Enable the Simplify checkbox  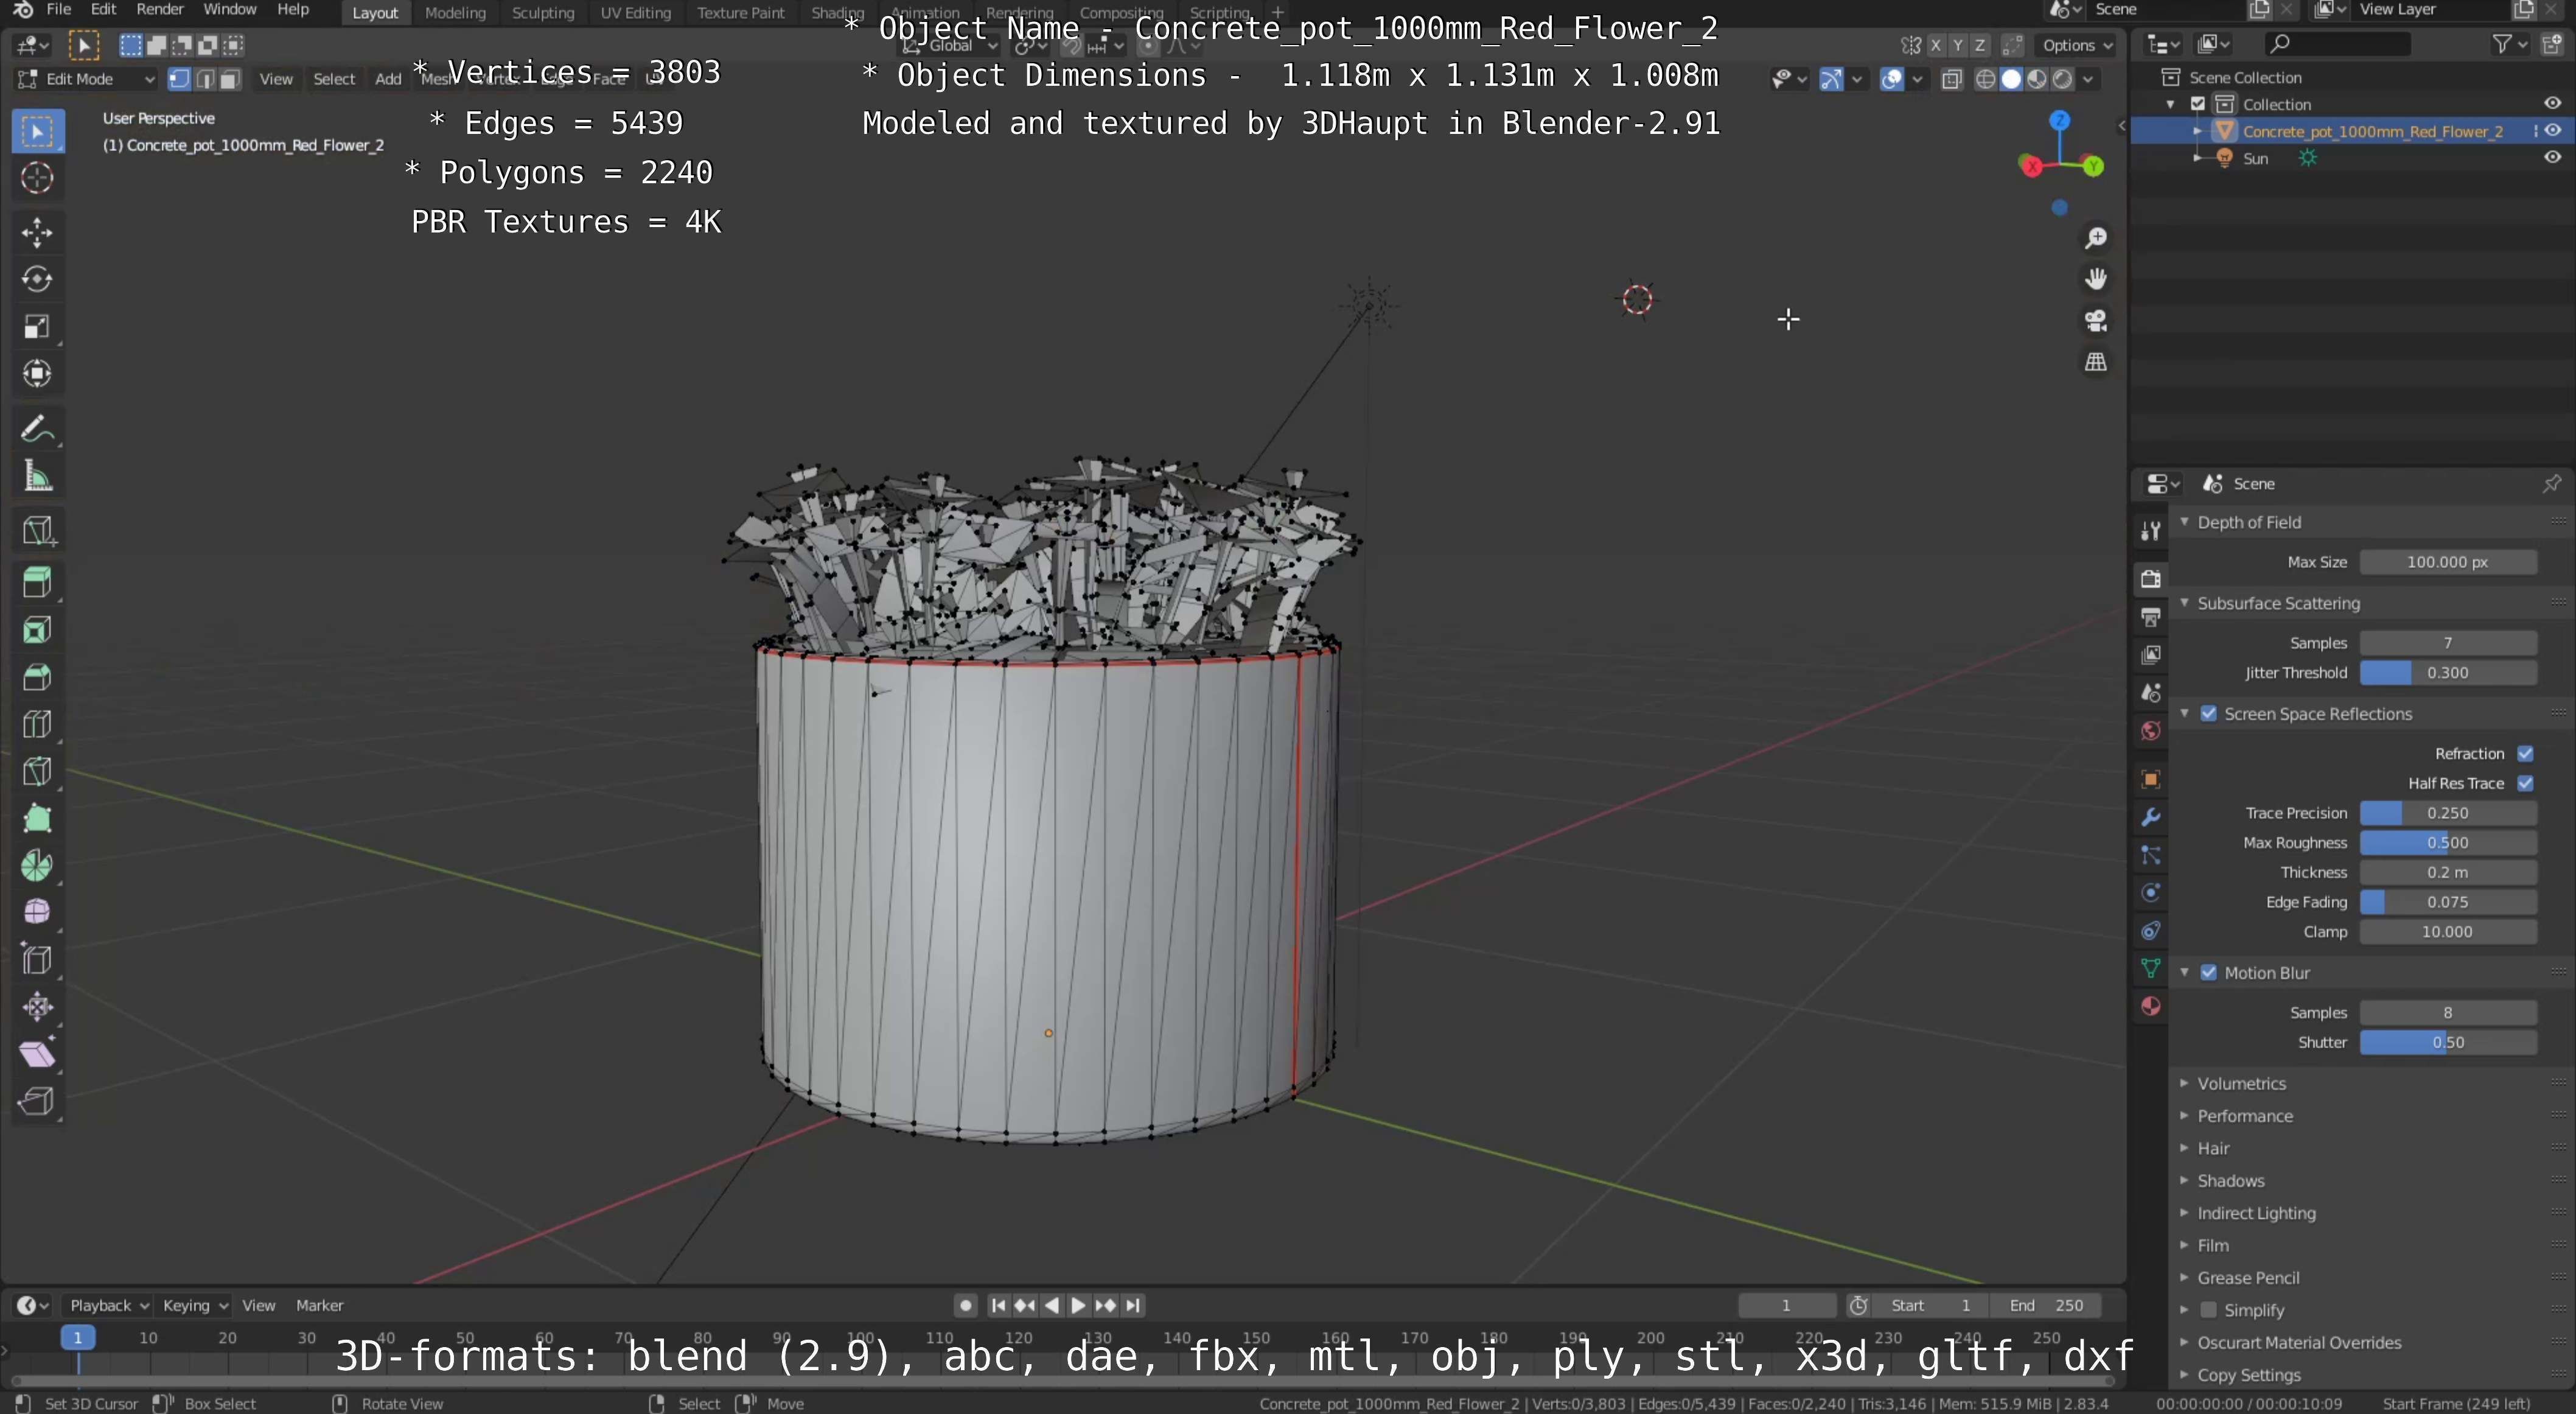[x=2209, y=1310]
